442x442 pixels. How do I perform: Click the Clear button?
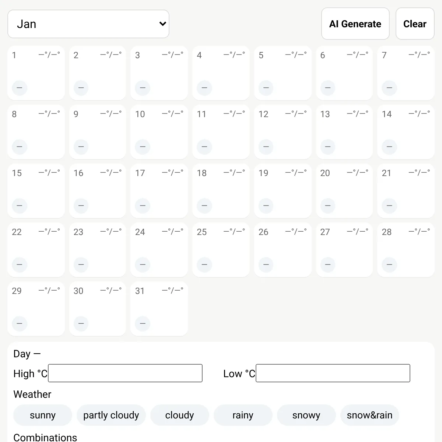pyautogui.click(x=415, y=24)
